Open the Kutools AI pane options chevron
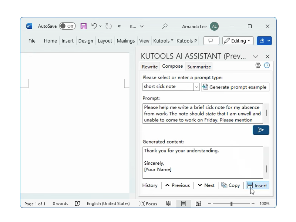This screenshot has width=296, height=222. tap(255, 57)
